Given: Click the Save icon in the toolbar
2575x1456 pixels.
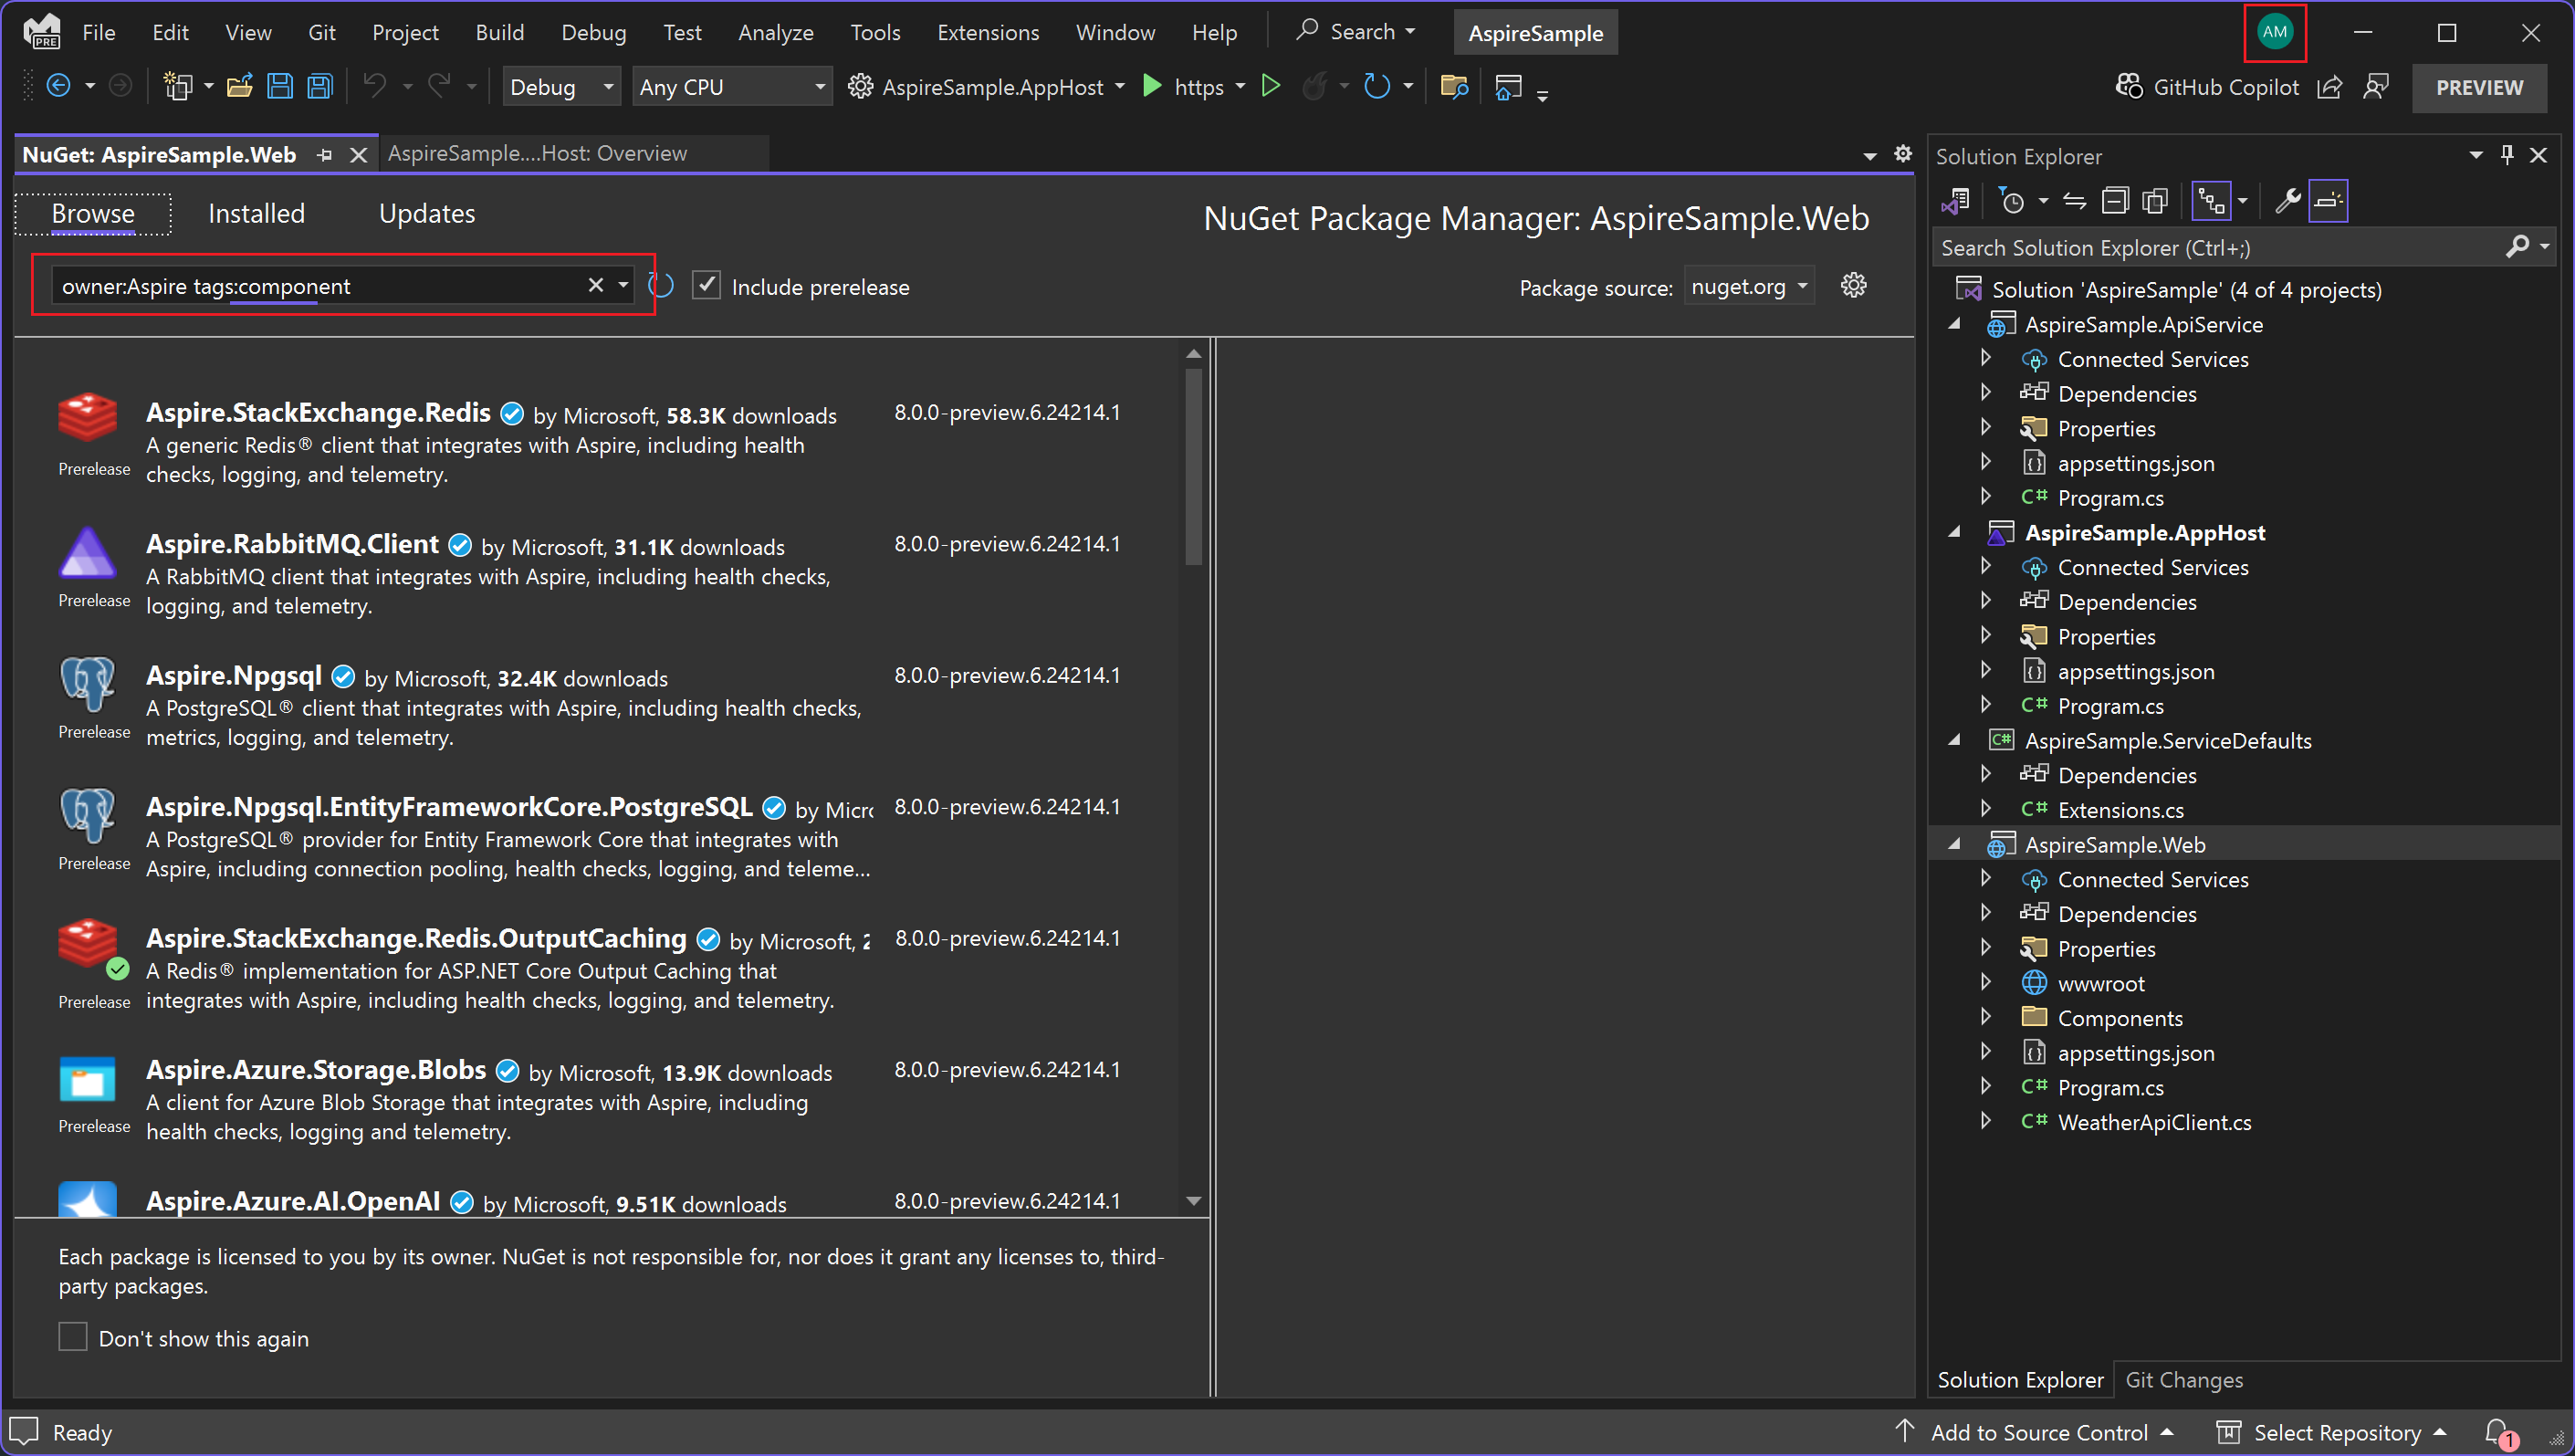Looking at the screenshot, I should 280,87.
